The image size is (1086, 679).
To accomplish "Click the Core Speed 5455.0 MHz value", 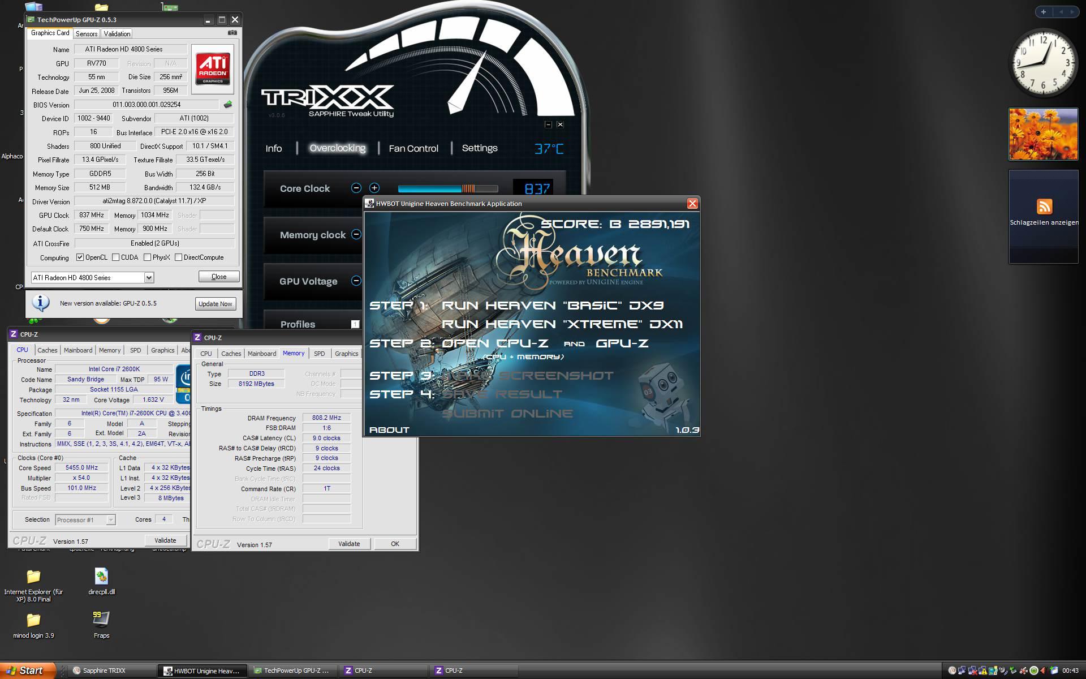I will tap(81, 468).
